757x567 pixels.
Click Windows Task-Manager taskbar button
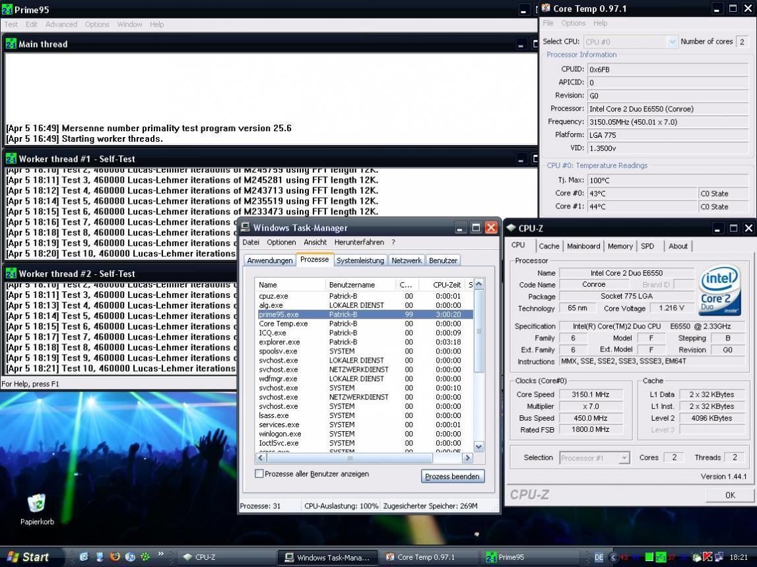tap(327, 557)
